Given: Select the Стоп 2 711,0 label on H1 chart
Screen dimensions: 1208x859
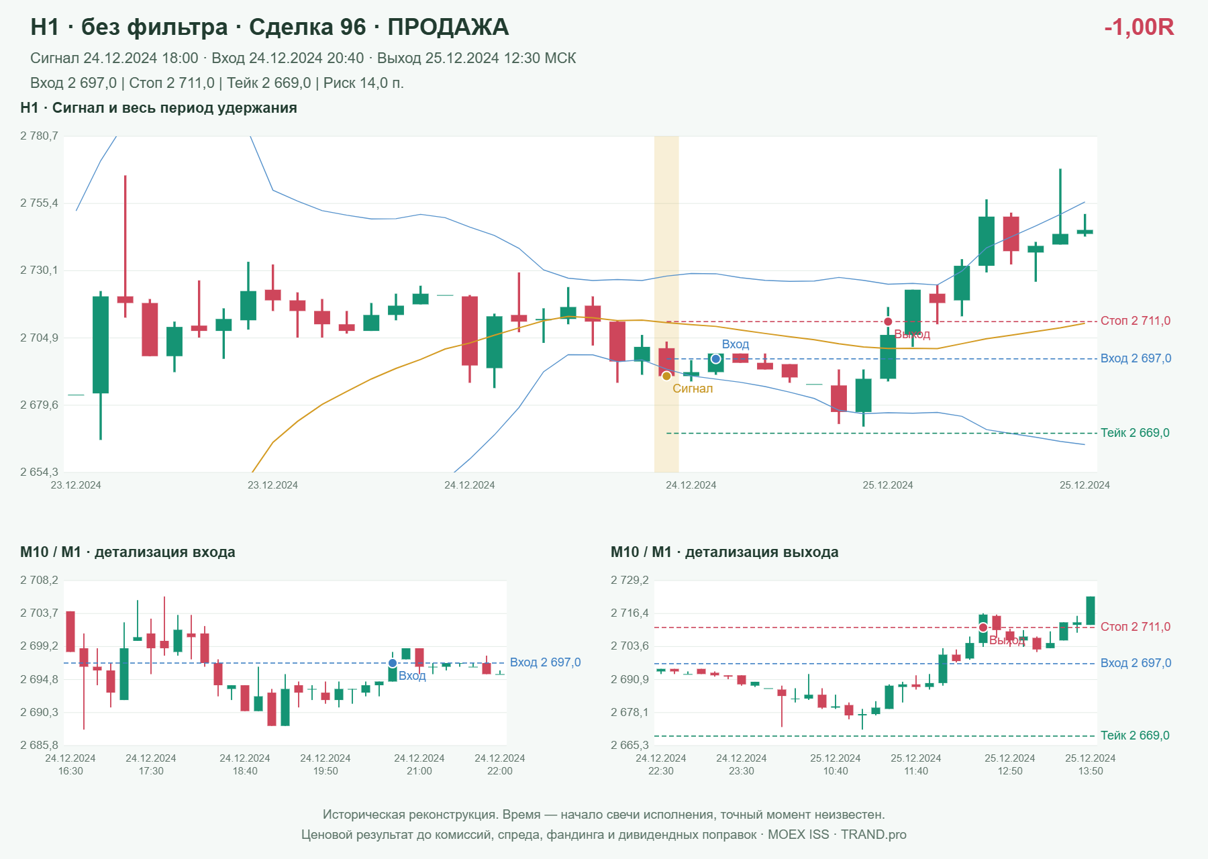Looking at the screenshot, I should pos(1136,321).
